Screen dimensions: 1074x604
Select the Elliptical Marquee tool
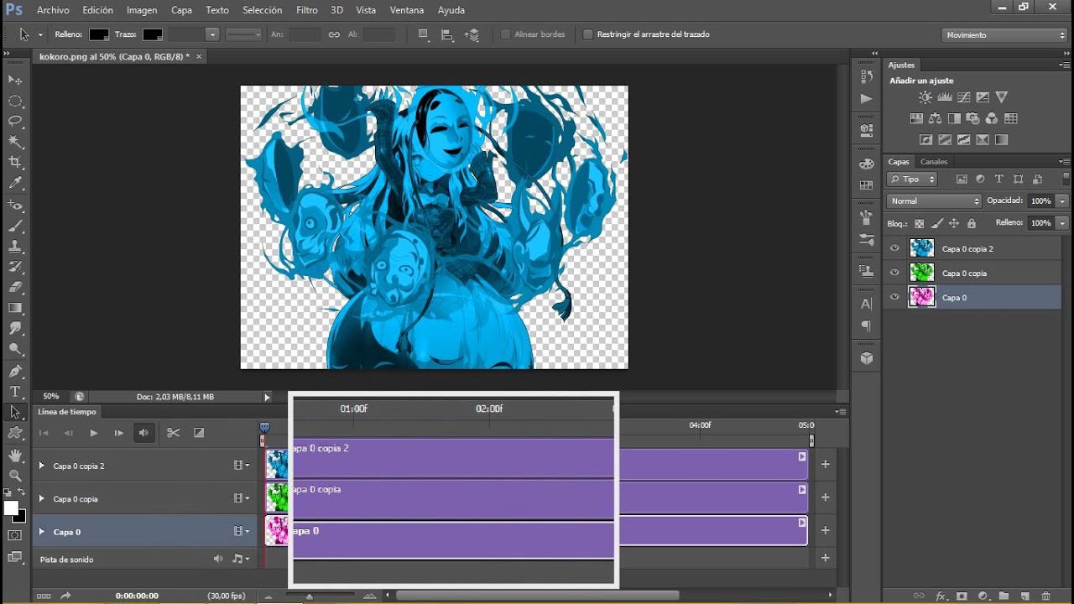click(15, 101)
